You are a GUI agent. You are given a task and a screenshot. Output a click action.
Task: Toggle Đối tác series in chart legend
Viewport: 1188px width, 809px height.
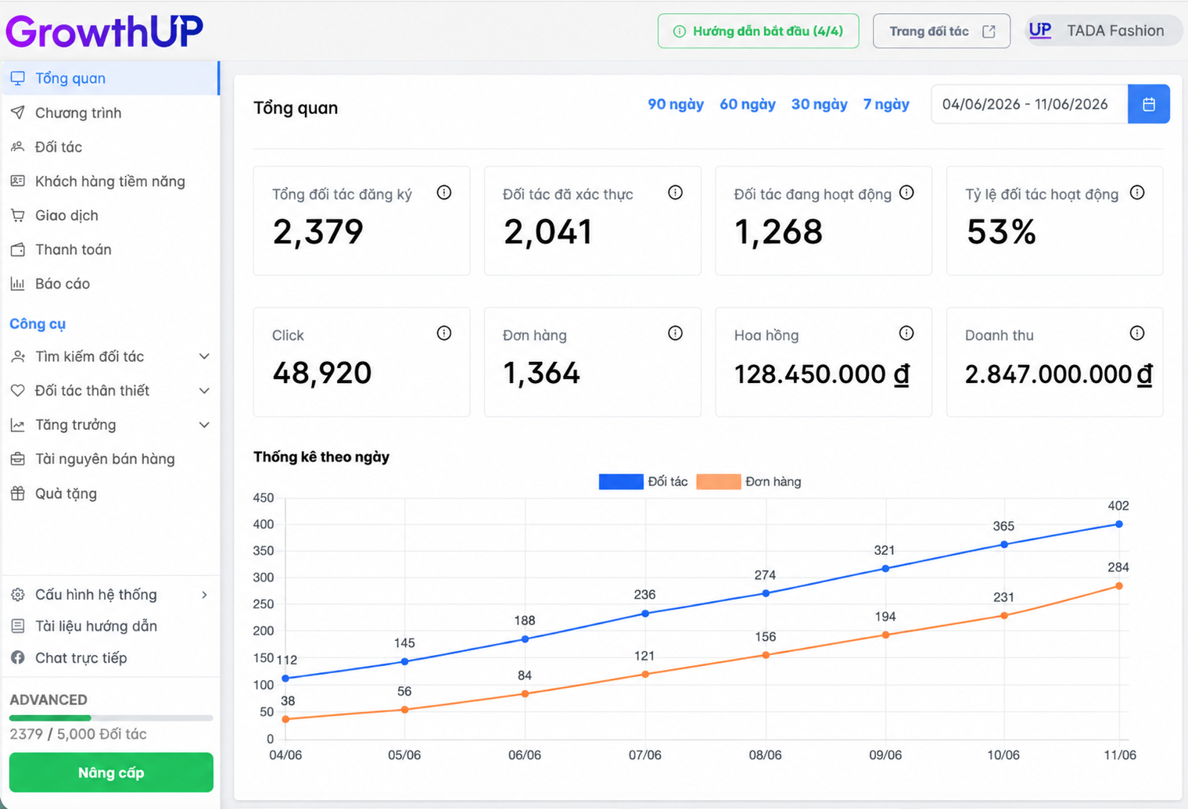(x=643, y=481)
